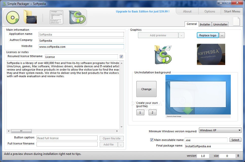Click the Button caption field
245x162 pixels.
(67, 138)
